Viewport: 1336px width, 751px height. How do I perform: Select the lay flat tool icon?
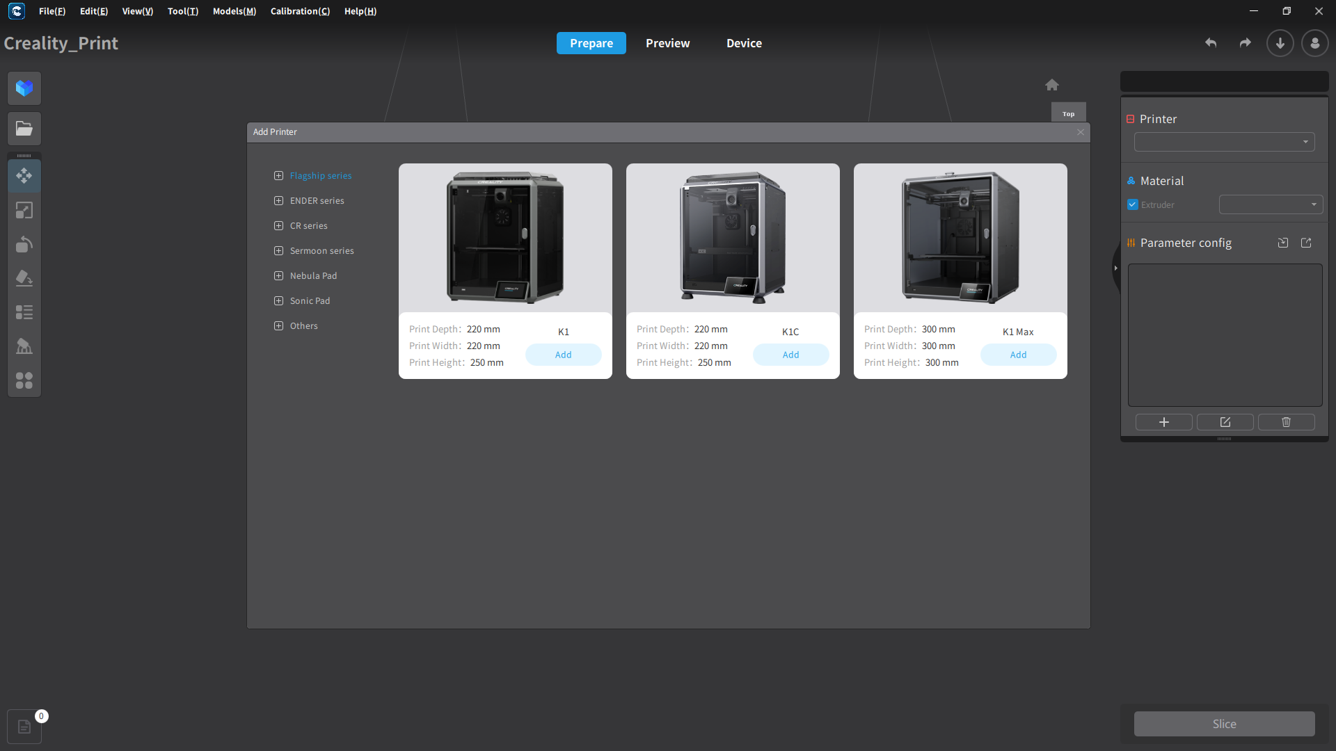coord(24,278)
